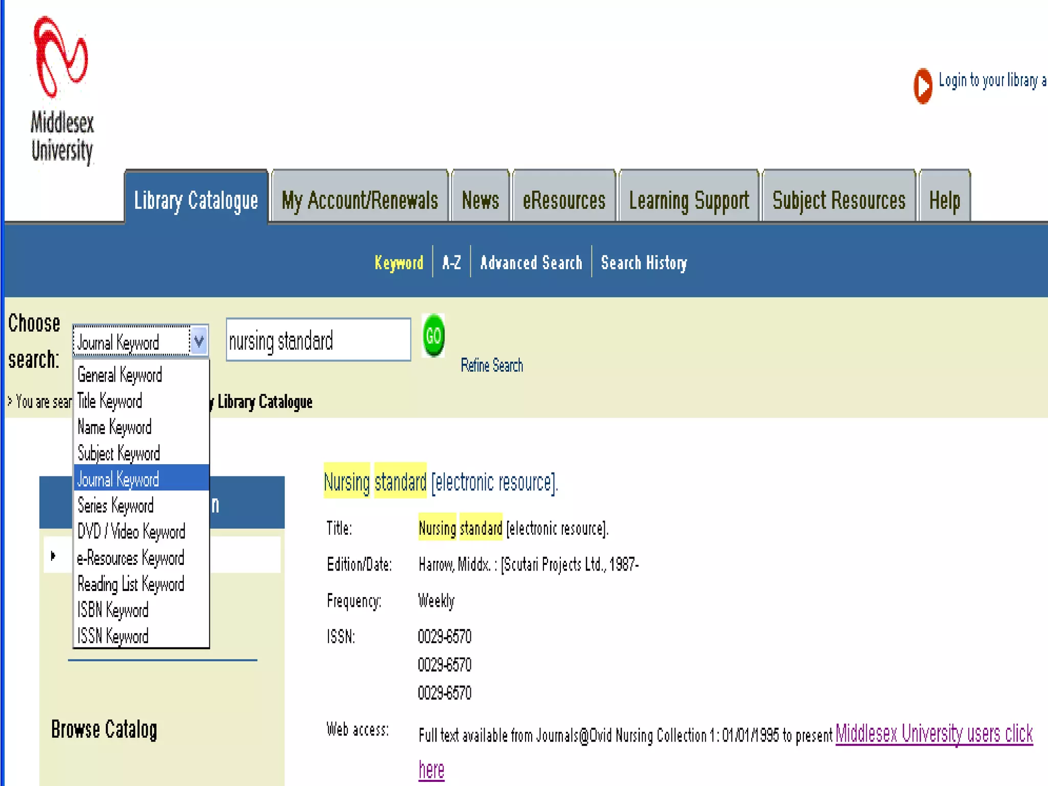
Task: Open the Learning Support tab
Action: (x=688, y=200)
